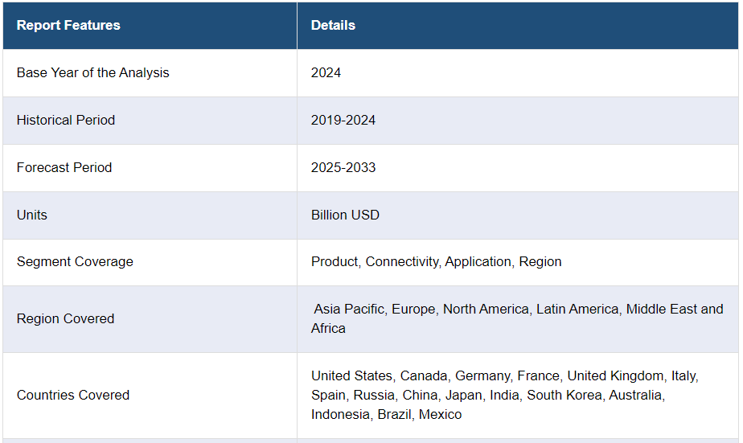Select the Countries Covered row label
Screen dimensions: 743x443
click(73, 395)
